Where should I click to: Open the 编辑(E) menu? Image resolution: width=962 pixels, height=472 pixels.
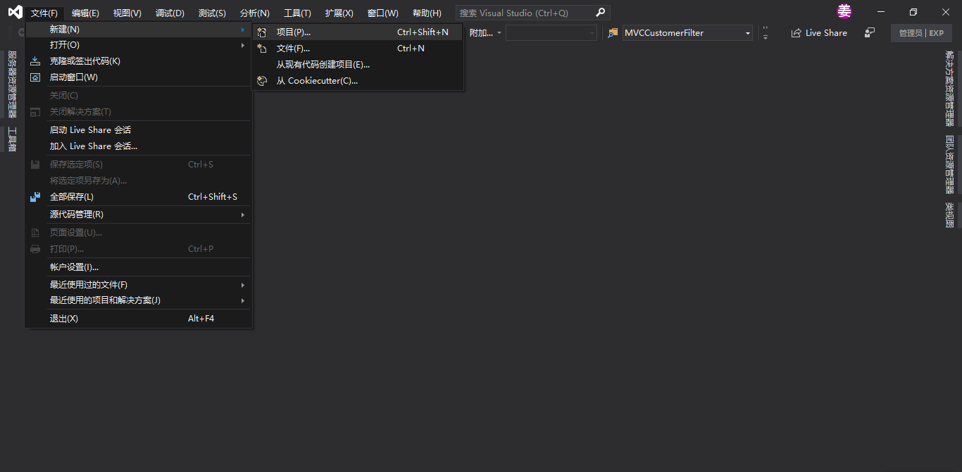pyautogui.click(x=85, y=13)
